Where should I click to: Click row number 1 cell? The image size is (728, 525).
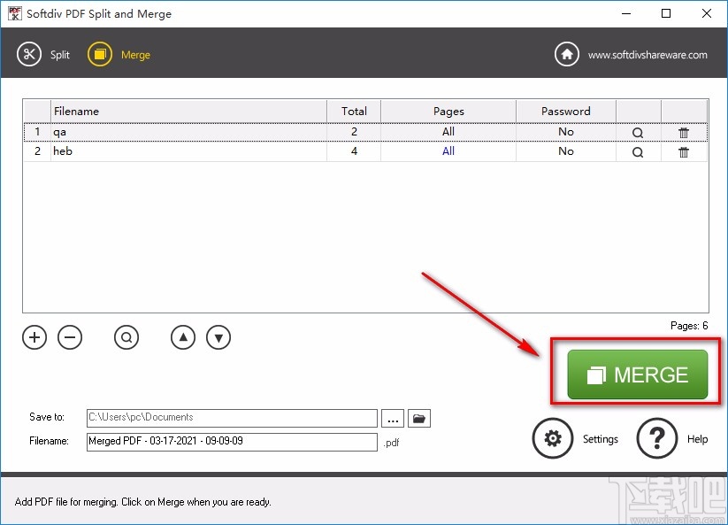(x=38, y=132)
